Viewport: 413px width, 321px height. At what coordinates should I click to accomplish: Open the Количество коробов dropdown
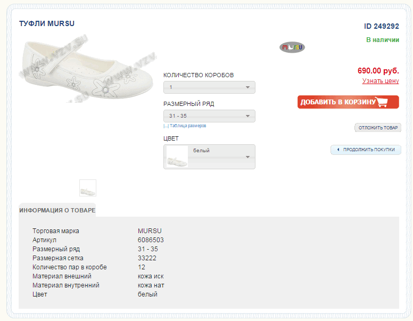point(209,87)
